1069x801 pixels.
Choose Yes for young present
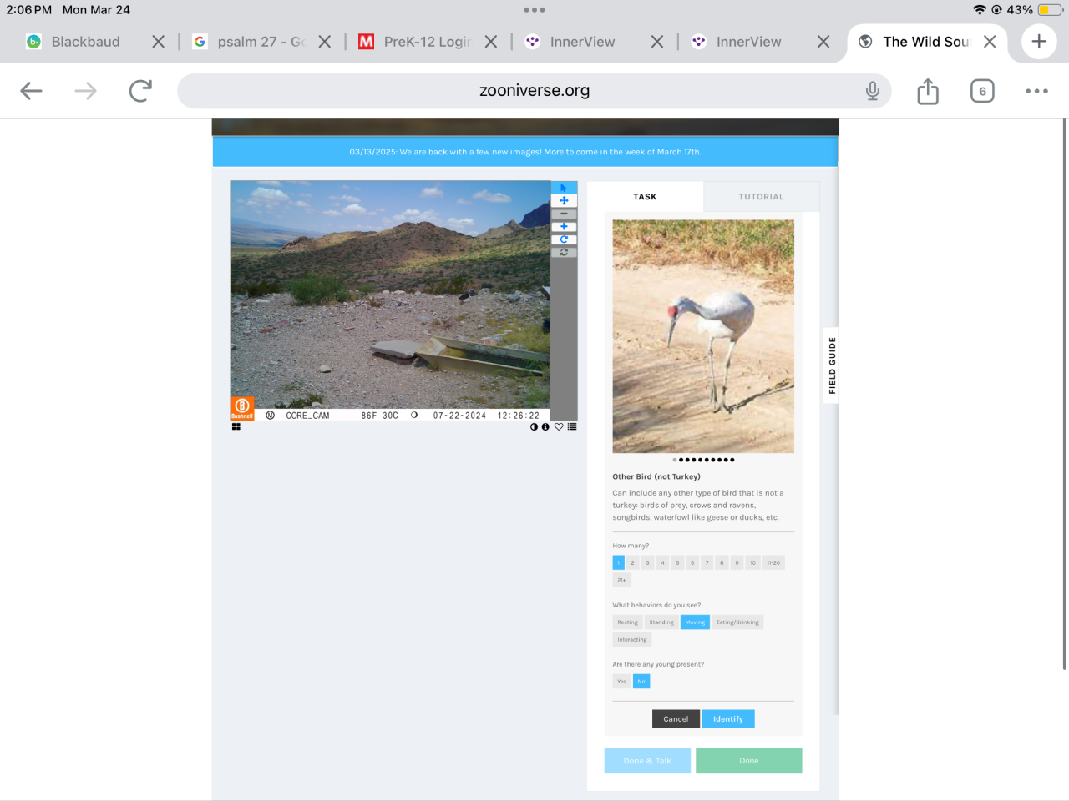(x=621, y=682)
